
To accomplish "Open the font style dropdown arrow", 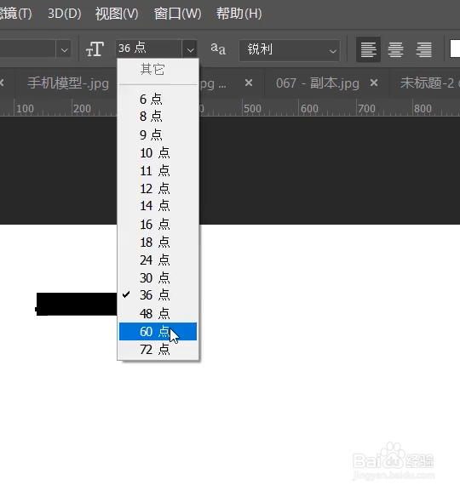I will [64, 49].
